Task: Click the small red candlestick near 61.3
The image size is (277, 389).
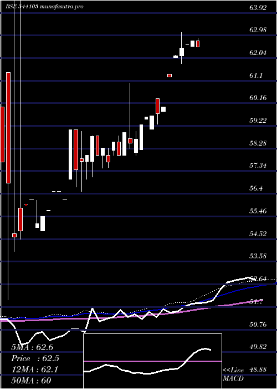Action: [x=170, y=76]
